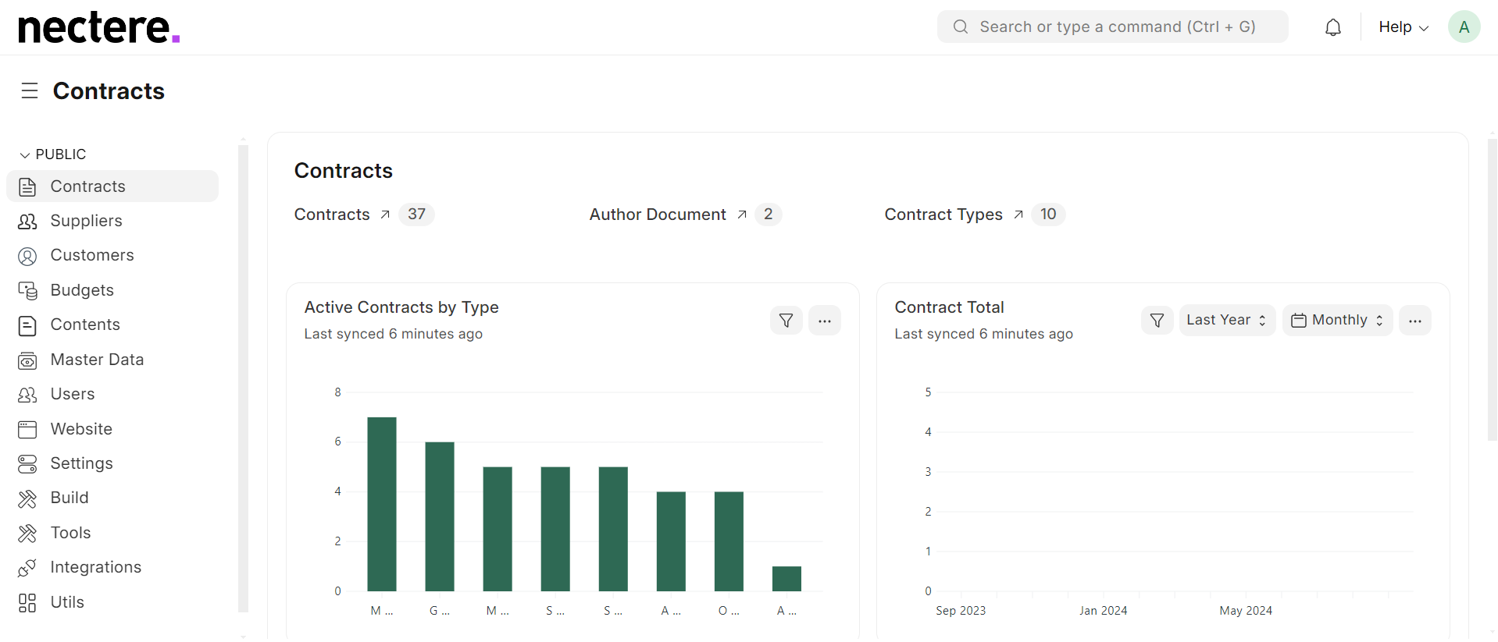
Task: Click the Utils sidebar grid icon
Action: point(27,603)
